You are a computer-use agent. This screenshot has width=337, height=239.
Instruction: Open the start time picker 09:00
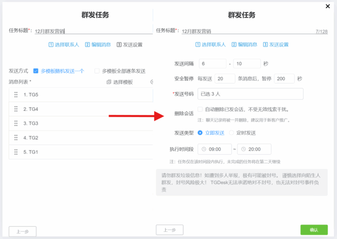pos(215,149)
